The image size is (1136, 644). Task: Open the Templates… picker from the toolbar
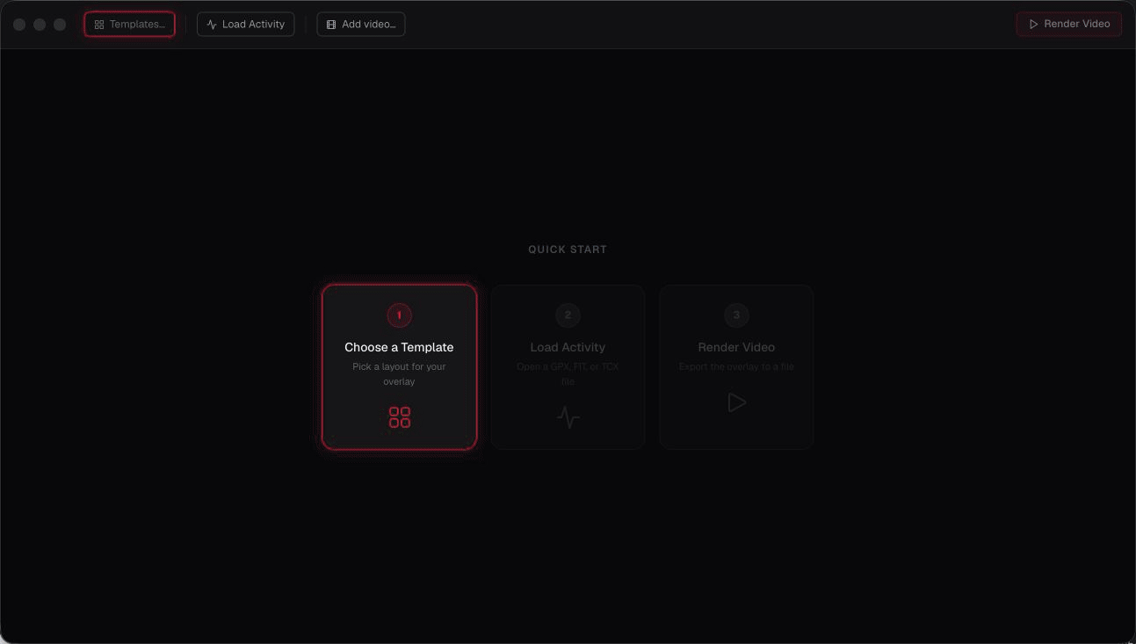coord(129,25)
